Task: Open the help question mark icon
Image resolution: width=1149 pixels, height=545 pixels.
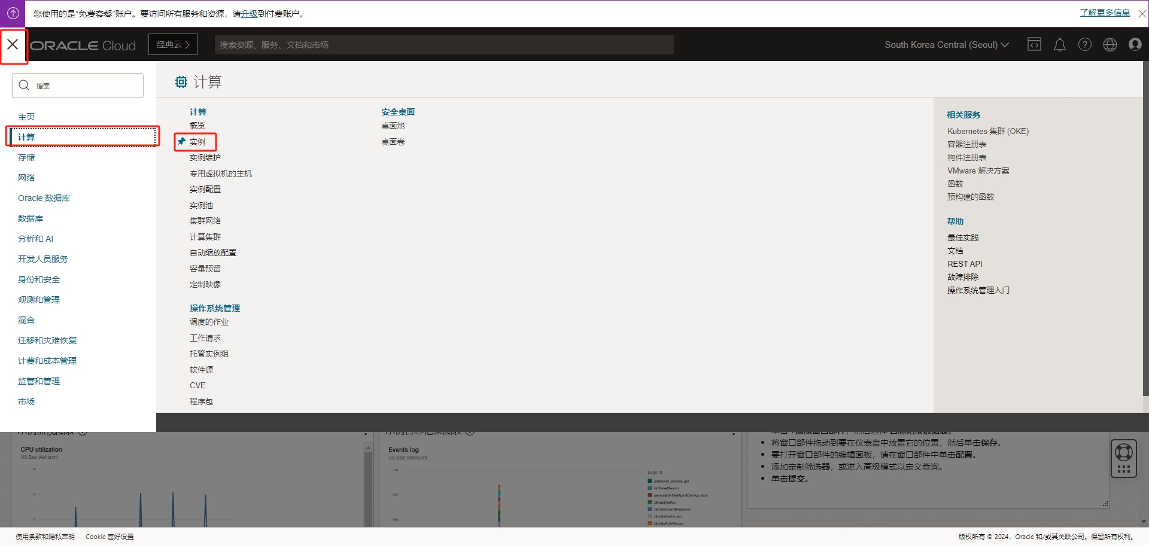Action: point(1084,44)
